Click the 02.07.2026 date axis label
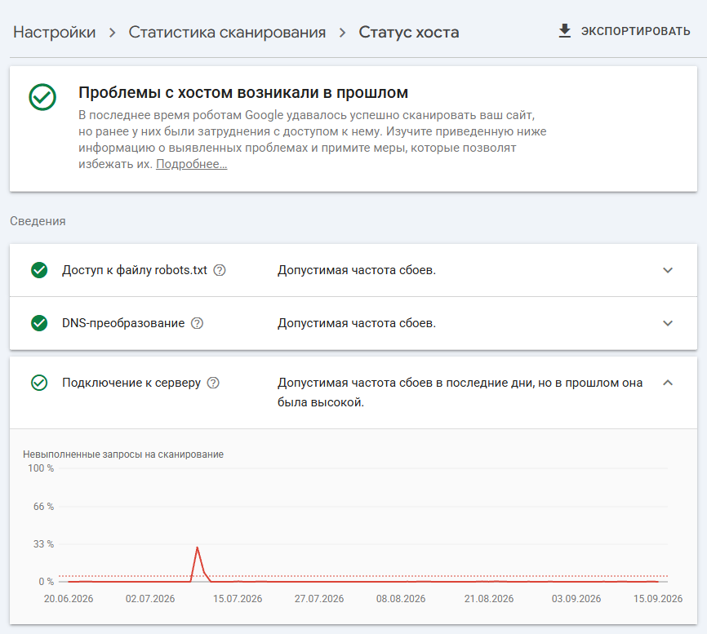 point(150,599)
